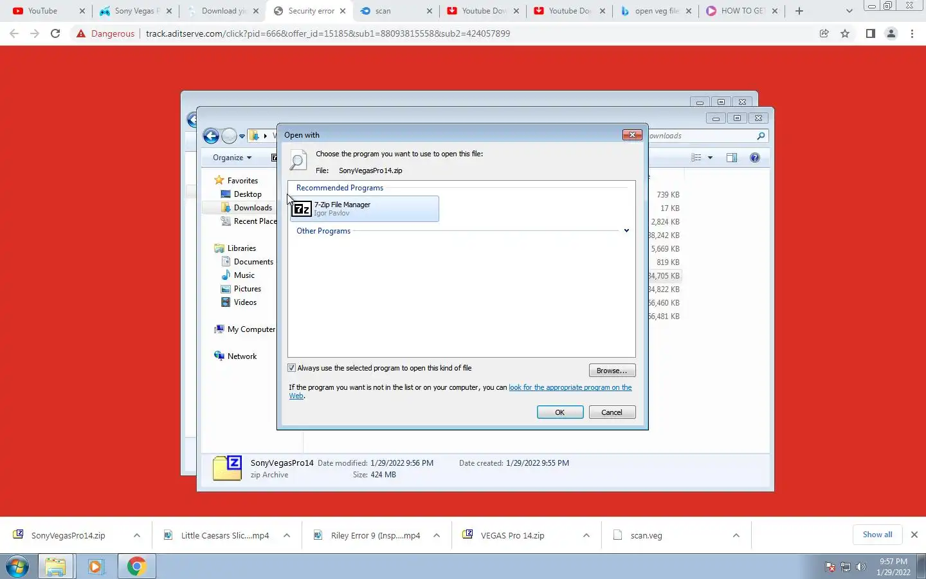Open media player from taskbar
Viewport: 926px width, 579px height.
96,566
